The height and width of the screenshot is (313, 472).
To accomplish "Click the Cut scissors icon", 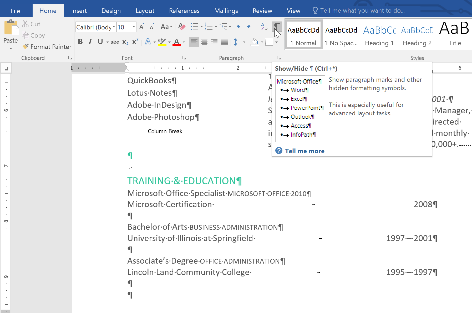I will pos(25,24).
